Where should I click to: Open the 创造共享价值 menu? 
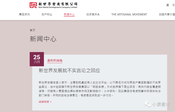(167, 14)
